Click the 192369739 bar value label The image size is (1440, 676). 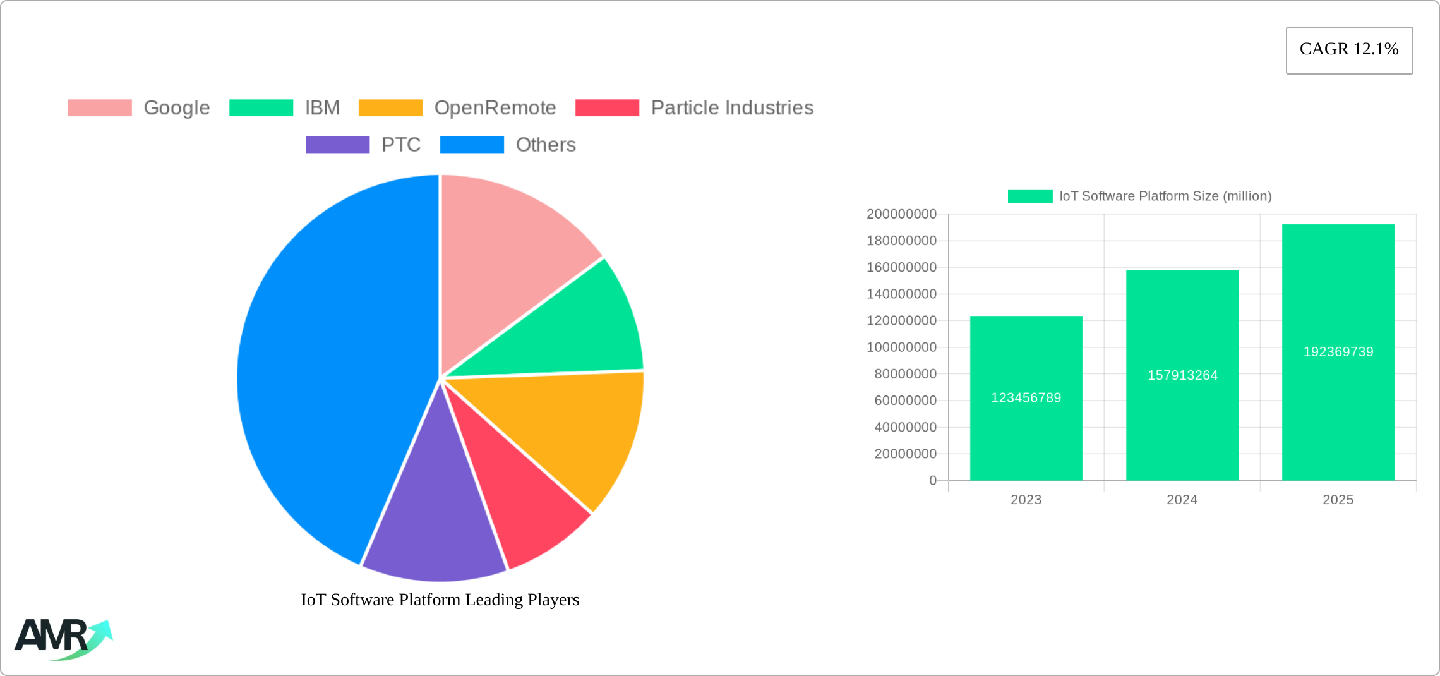point(1338,352)
